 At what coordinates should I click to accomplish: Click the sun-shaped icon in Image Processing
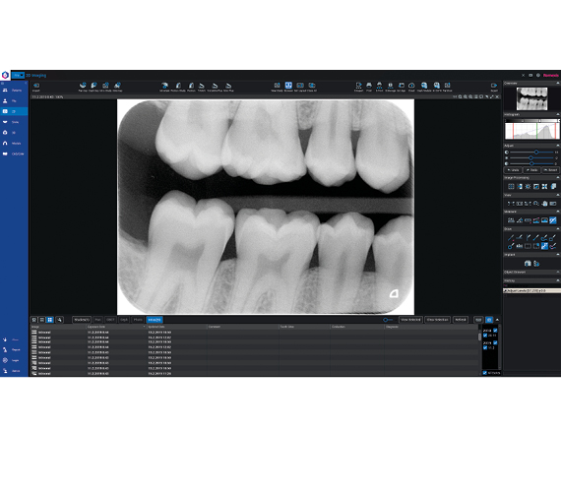(528, 186)
